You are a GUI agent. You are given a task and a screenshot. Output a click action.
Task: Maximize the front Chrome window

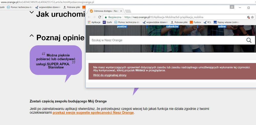[249, 7]
